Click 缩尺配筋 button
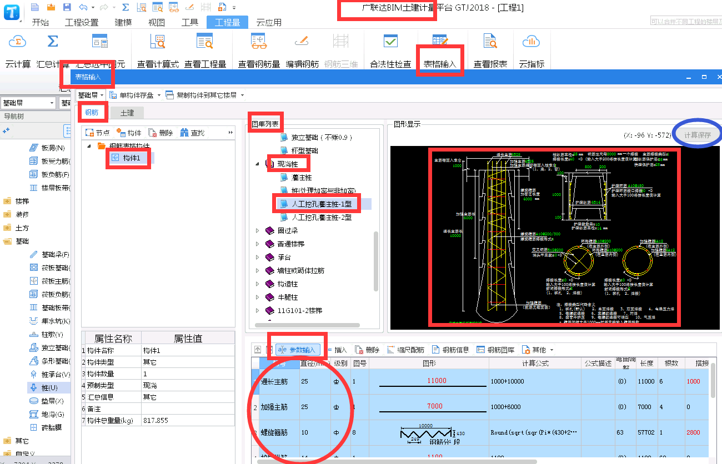This screenshot has height=464, width=722. pyautogui.click(x=405, y=350)
